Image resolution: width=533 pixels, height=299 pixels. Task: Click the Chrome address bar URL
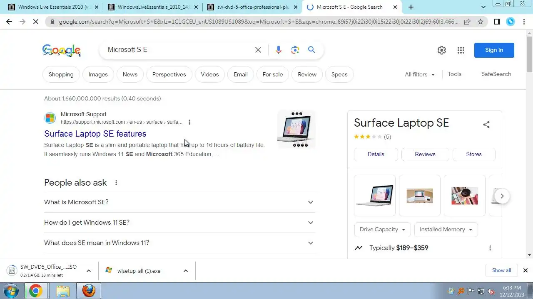click(x=258, y=22)
